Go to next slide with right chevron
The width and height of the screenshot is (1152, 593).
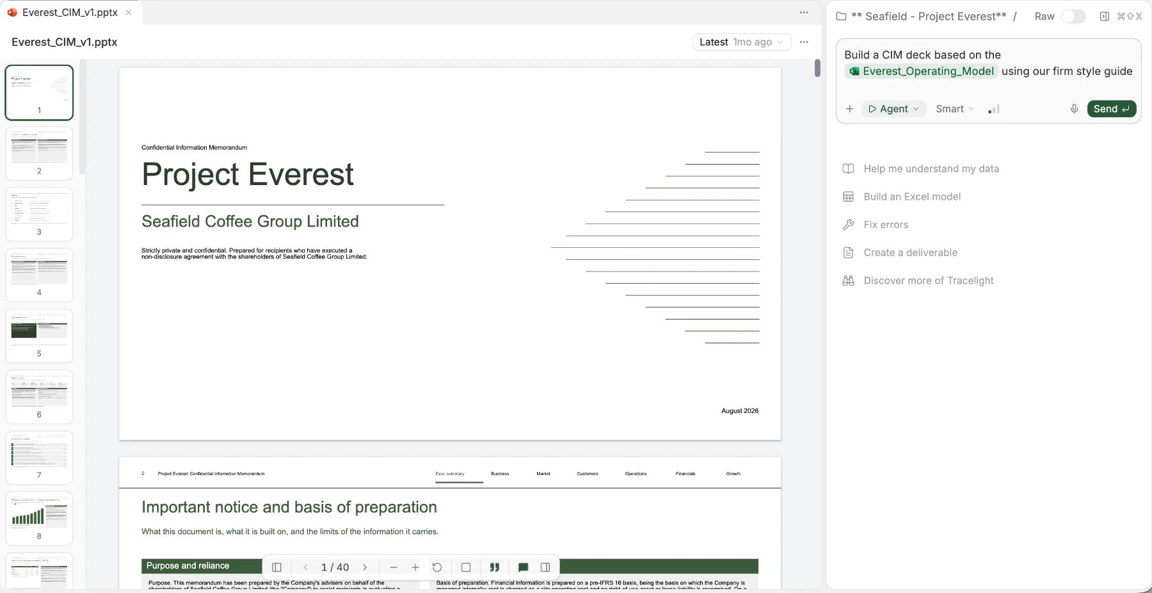[365, 567]
